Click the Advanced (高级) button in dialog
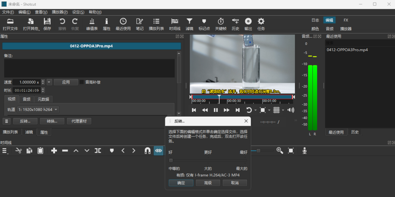Screen dimensions: 395x197 click(208, 183)
